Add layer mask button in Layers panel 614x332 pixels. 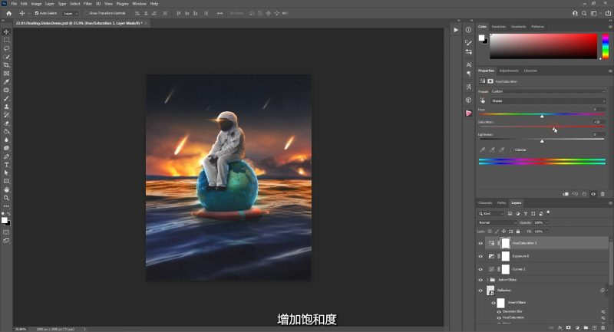tap(569, 327)
